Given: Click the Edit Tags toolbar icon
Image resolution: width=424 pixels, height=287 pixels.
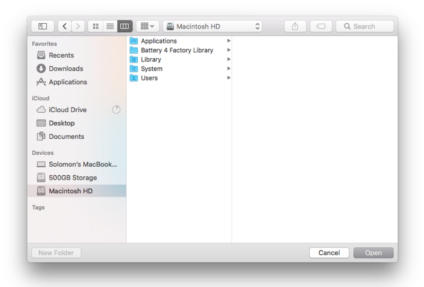Looking at the screenshot, I should (321, 26).
